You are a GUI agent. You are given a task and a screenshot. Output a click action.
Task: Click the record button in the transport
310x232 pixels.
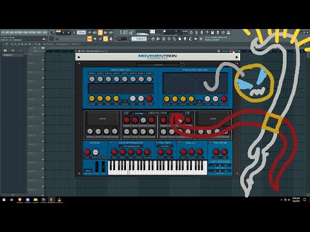point(74,32)
